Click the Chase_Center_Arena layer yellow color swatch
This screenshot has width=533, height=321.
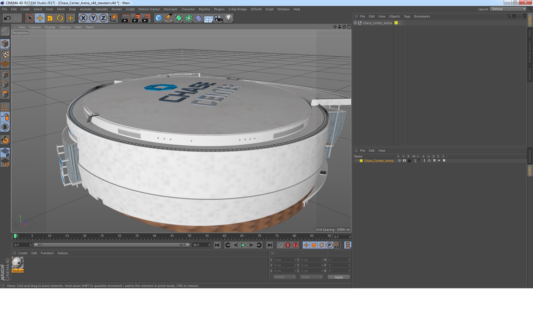pyautogui.click(x=361, y=161)
